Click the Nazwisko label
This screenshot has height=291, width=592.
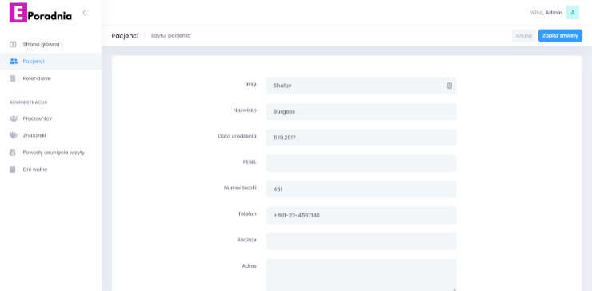[245, 110]
